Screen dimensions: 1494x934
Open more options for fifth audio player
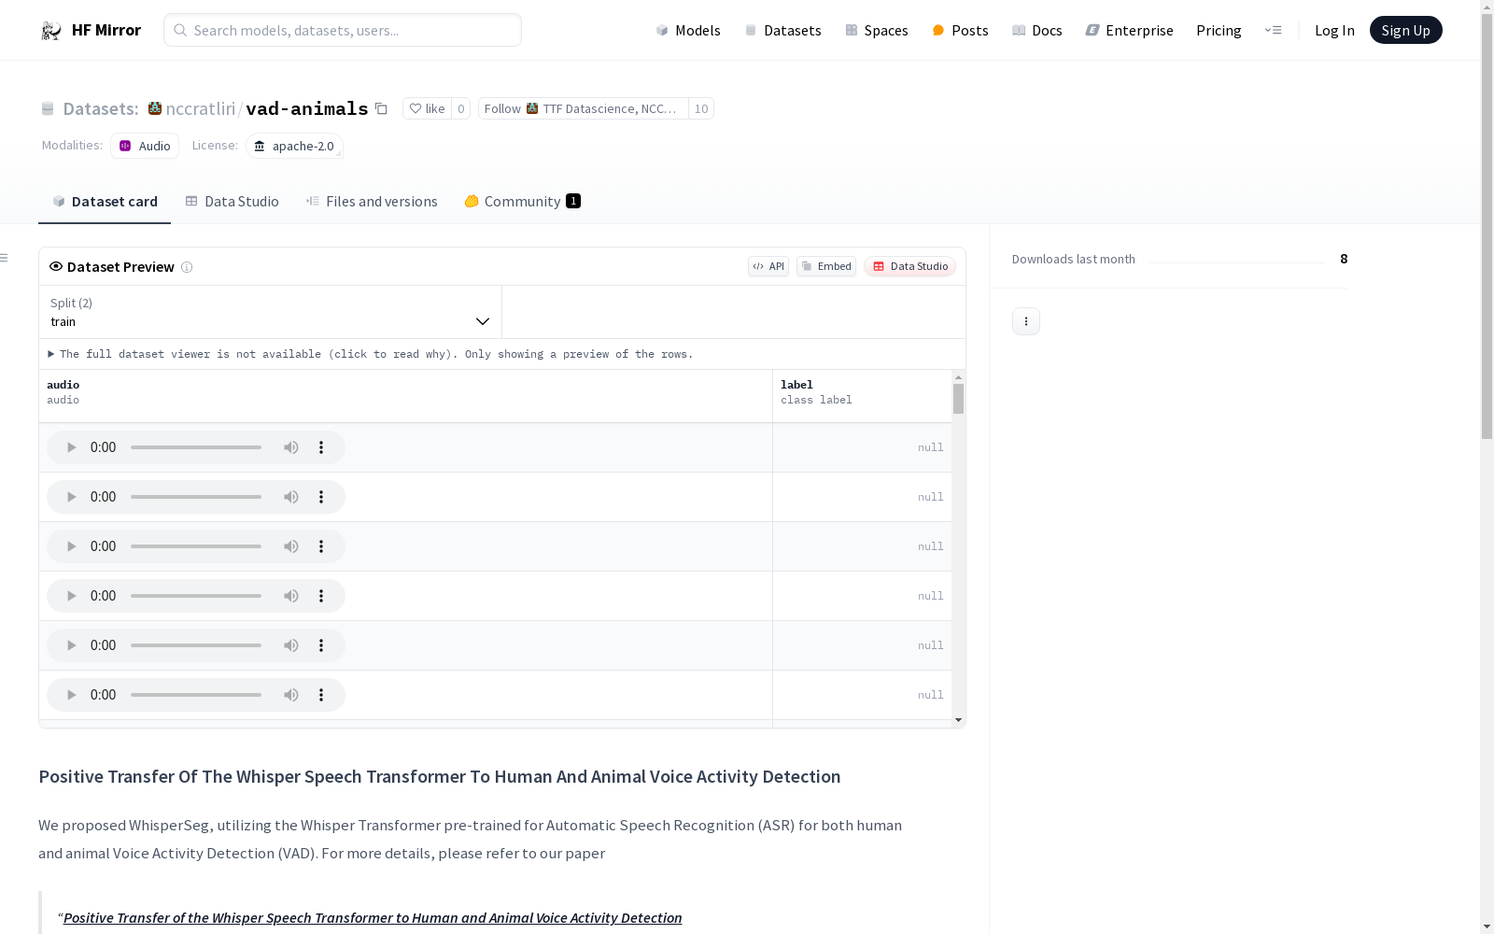(x=321, y=645)
